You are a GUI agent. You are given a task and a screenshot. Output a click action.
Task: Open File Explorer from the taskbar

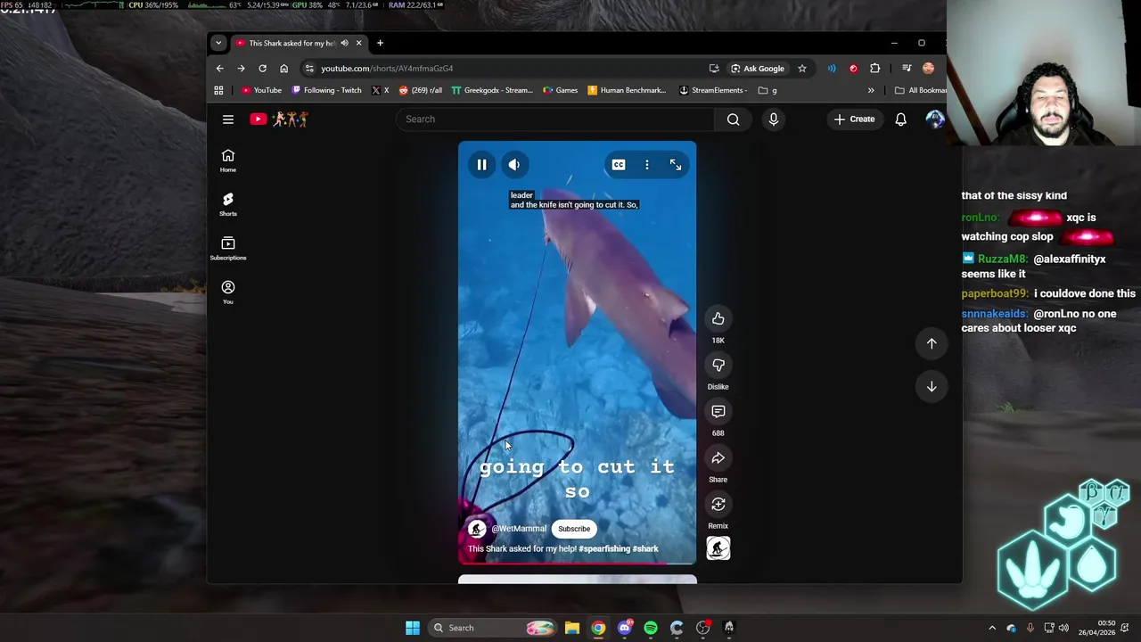(572, 628)
